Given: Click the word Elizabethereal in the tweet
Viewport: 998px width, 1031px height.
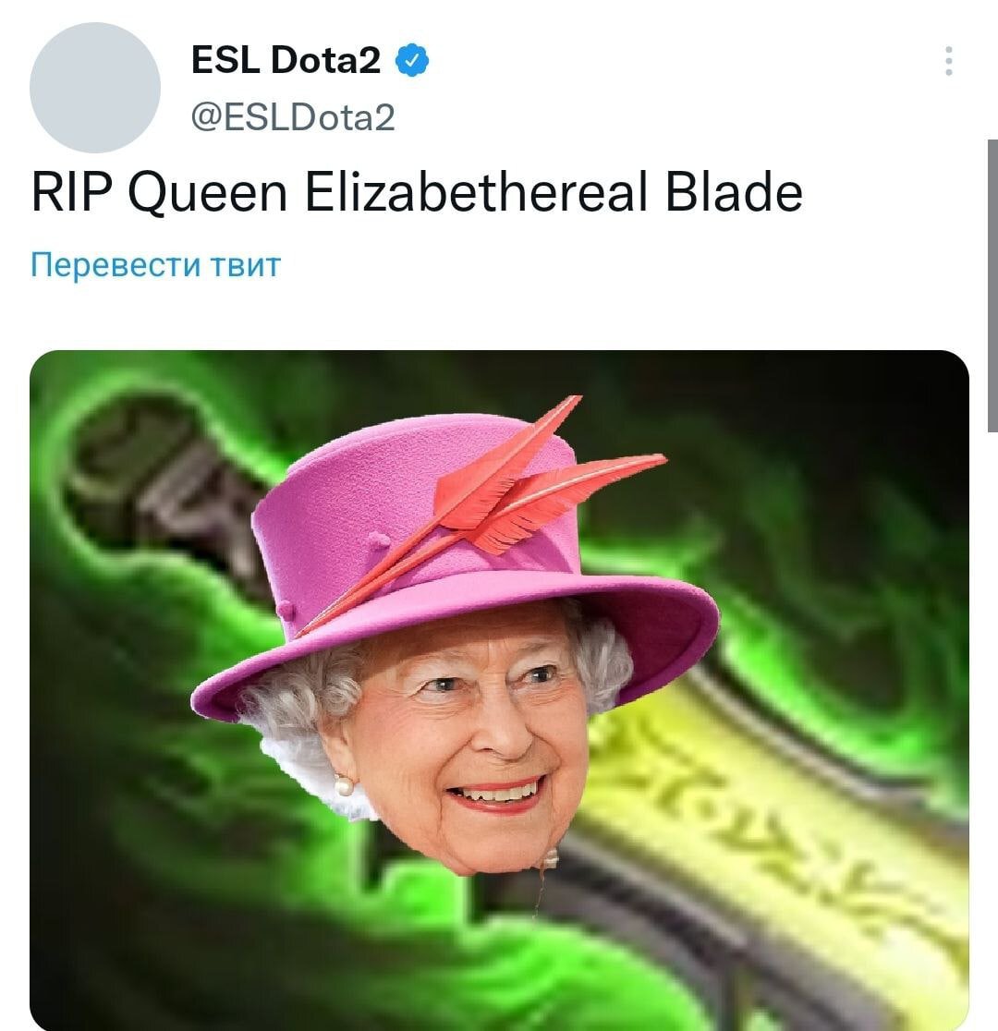Looking at the screenshot, I should pyautogui.click(x=476, y=193).
